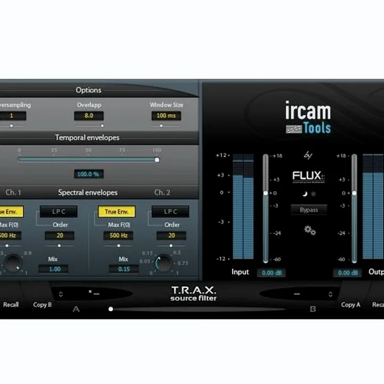The image size is (384, 384).
Task: Click the Ch. 1 Mix knob
Action: [13, 263]
